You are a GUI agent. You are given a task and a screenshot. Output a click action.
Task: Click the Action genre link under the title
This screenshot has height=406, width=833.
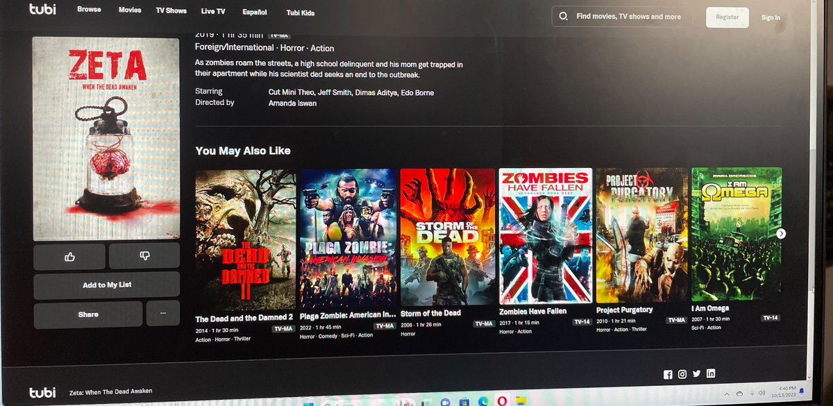click(x=323, y=49)
